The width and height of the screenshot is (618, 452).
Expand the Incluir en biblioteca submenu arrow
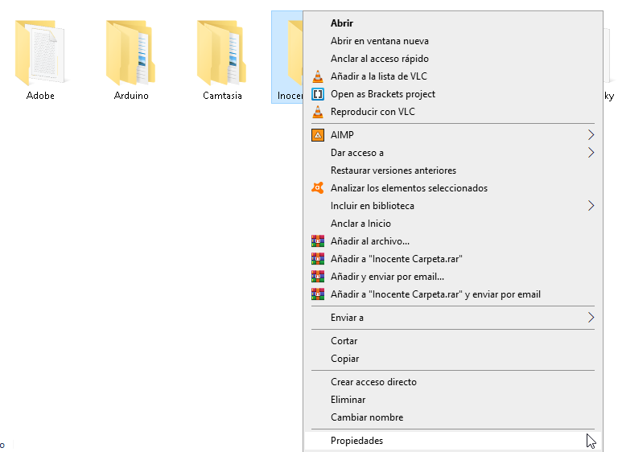pyautogui.click(x=591, y=206)
